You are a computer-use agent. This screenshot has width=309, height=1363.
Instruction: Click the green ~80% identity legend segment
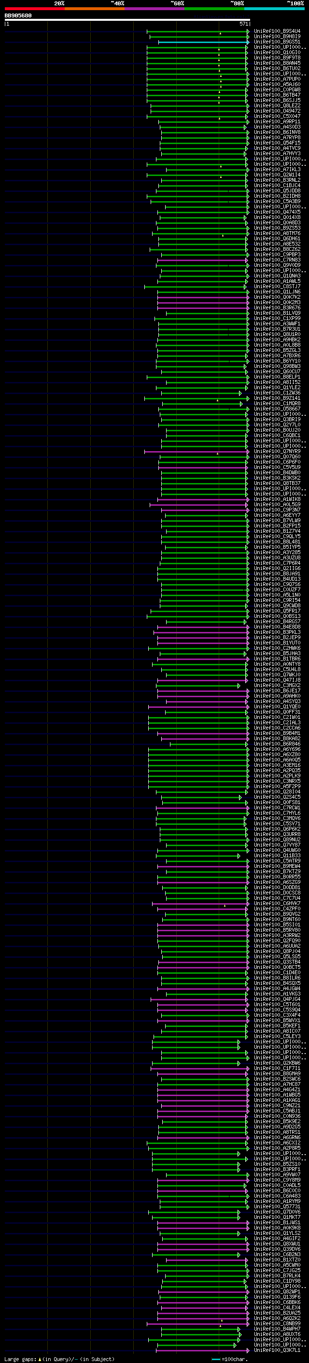(x=214, y=9)
